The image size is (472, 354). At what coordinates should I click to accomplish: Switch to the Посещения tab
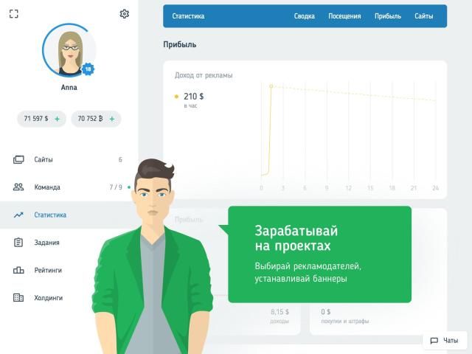[344, 16]
